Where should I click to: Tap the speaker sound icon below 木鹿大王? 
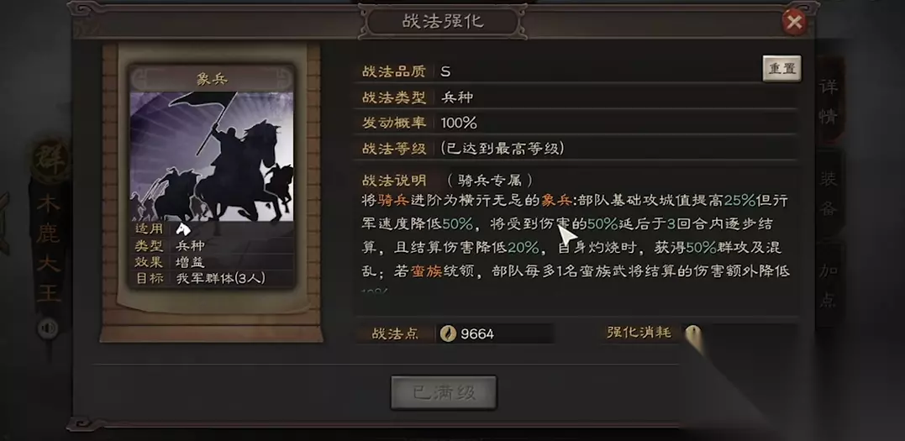coord(48,328)
